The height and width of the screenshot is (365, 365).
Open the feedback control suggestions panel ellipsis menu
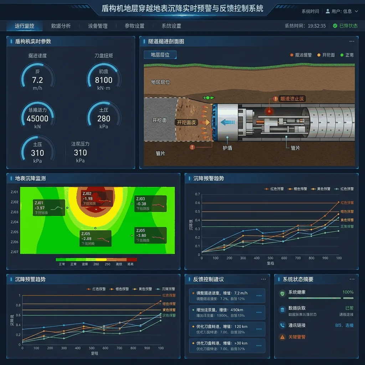[263, 279]
